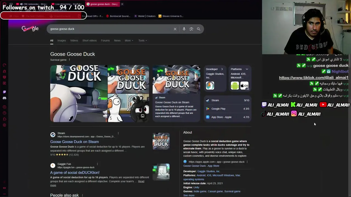Select the goose goose duck browser tab
The image size is (351, 197).
click(102, 4)
